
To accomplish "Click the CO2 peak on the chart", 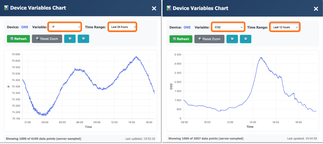I will (x=261, y=58).
